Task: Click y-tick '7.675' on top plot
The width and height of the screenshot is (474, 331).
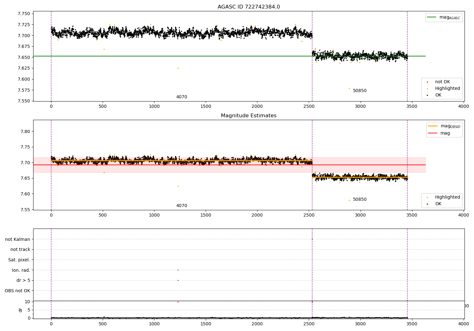Action: (24, 47)
